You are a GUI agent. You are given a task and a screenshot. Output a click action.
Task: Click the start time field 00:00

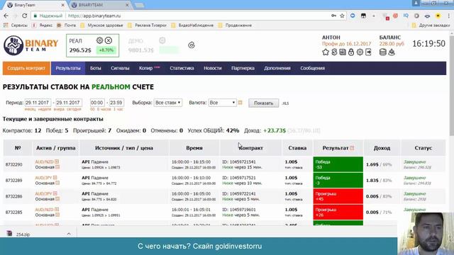[97, 103]
